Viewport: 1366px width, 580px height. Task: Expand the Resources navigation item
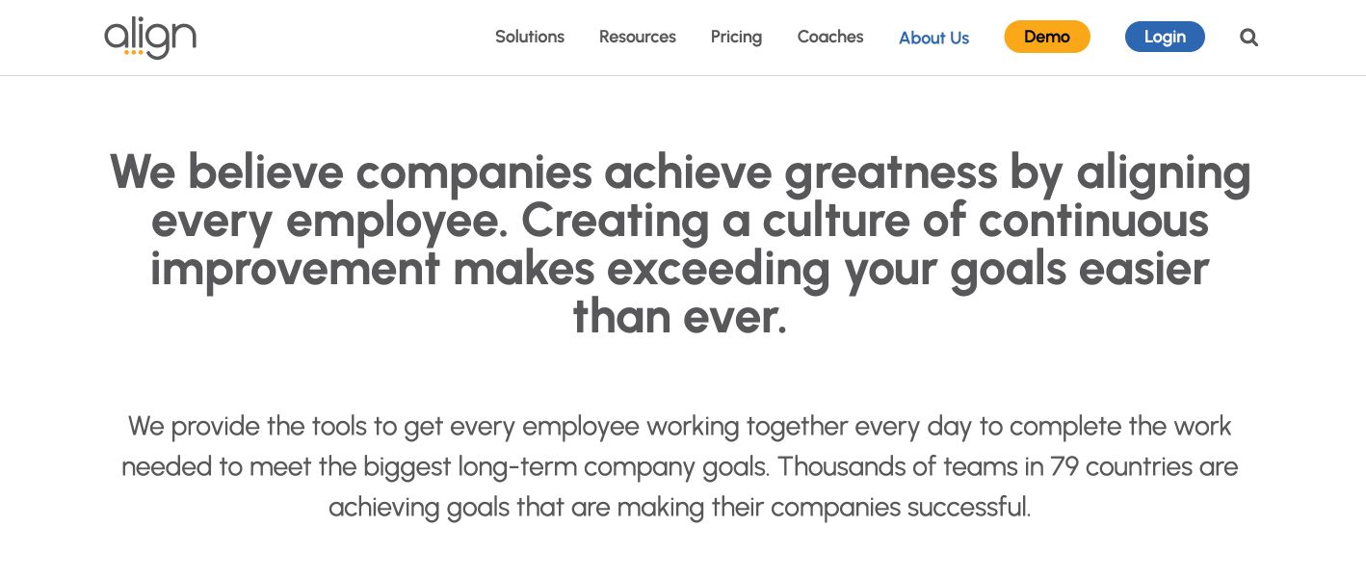(x=637, y=37)
